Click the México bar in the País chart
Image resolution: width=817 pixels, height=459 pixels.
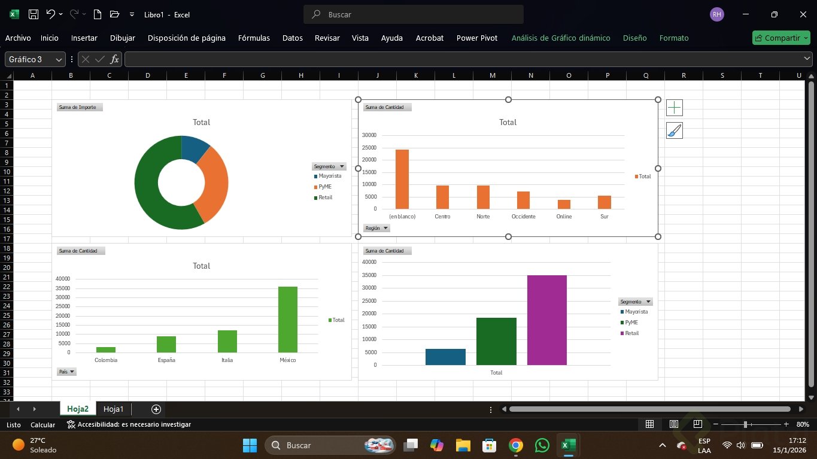click(x=288, y=320)
